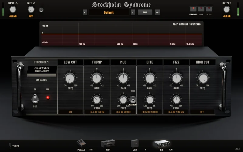Open the Default preset selector

(x=109, y=12)
